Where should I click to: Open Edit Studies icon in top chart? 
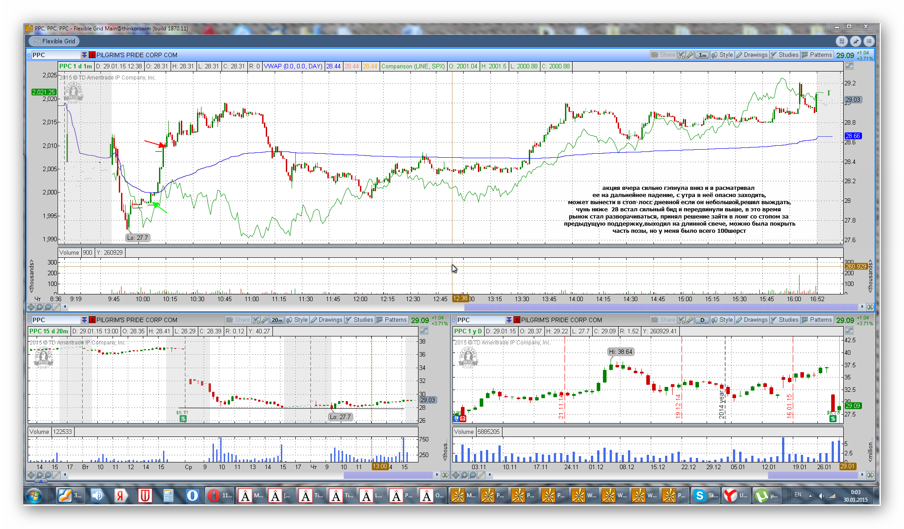[681, 55]
